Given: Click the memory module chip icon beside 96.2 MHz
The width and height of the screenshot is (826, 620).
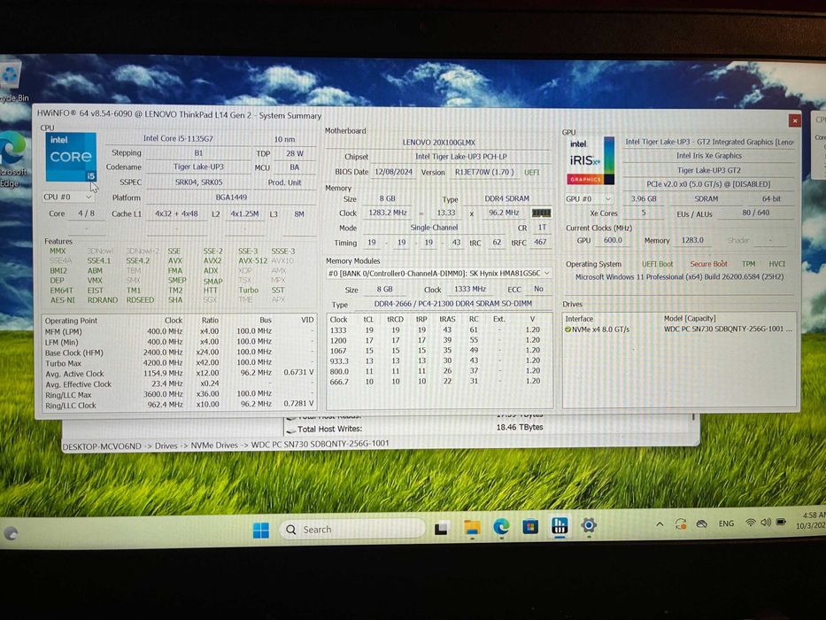Looking at the screenshot, I should (541, 213).
